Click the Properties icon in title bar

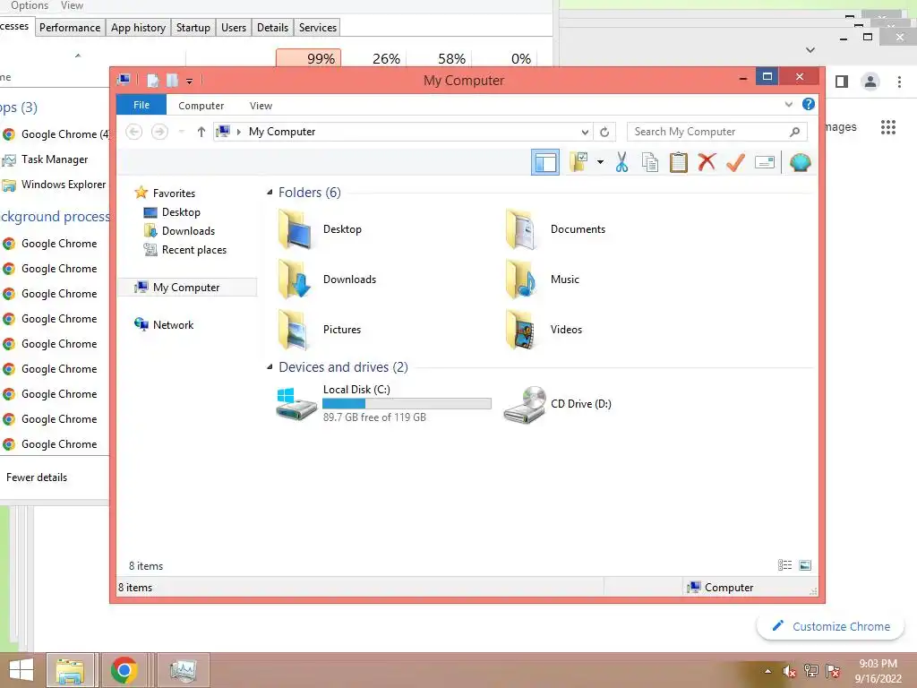(x=152, y=81)
